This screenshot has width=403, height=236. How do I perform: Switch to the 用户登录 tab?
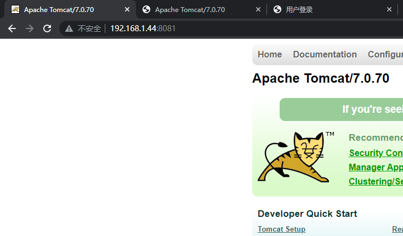332,9
